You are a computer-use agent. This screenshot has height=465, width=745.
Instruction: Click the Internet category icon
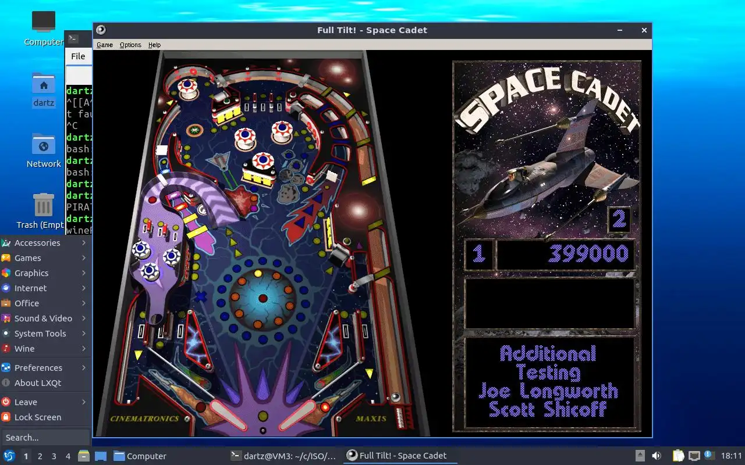(6, 288)
